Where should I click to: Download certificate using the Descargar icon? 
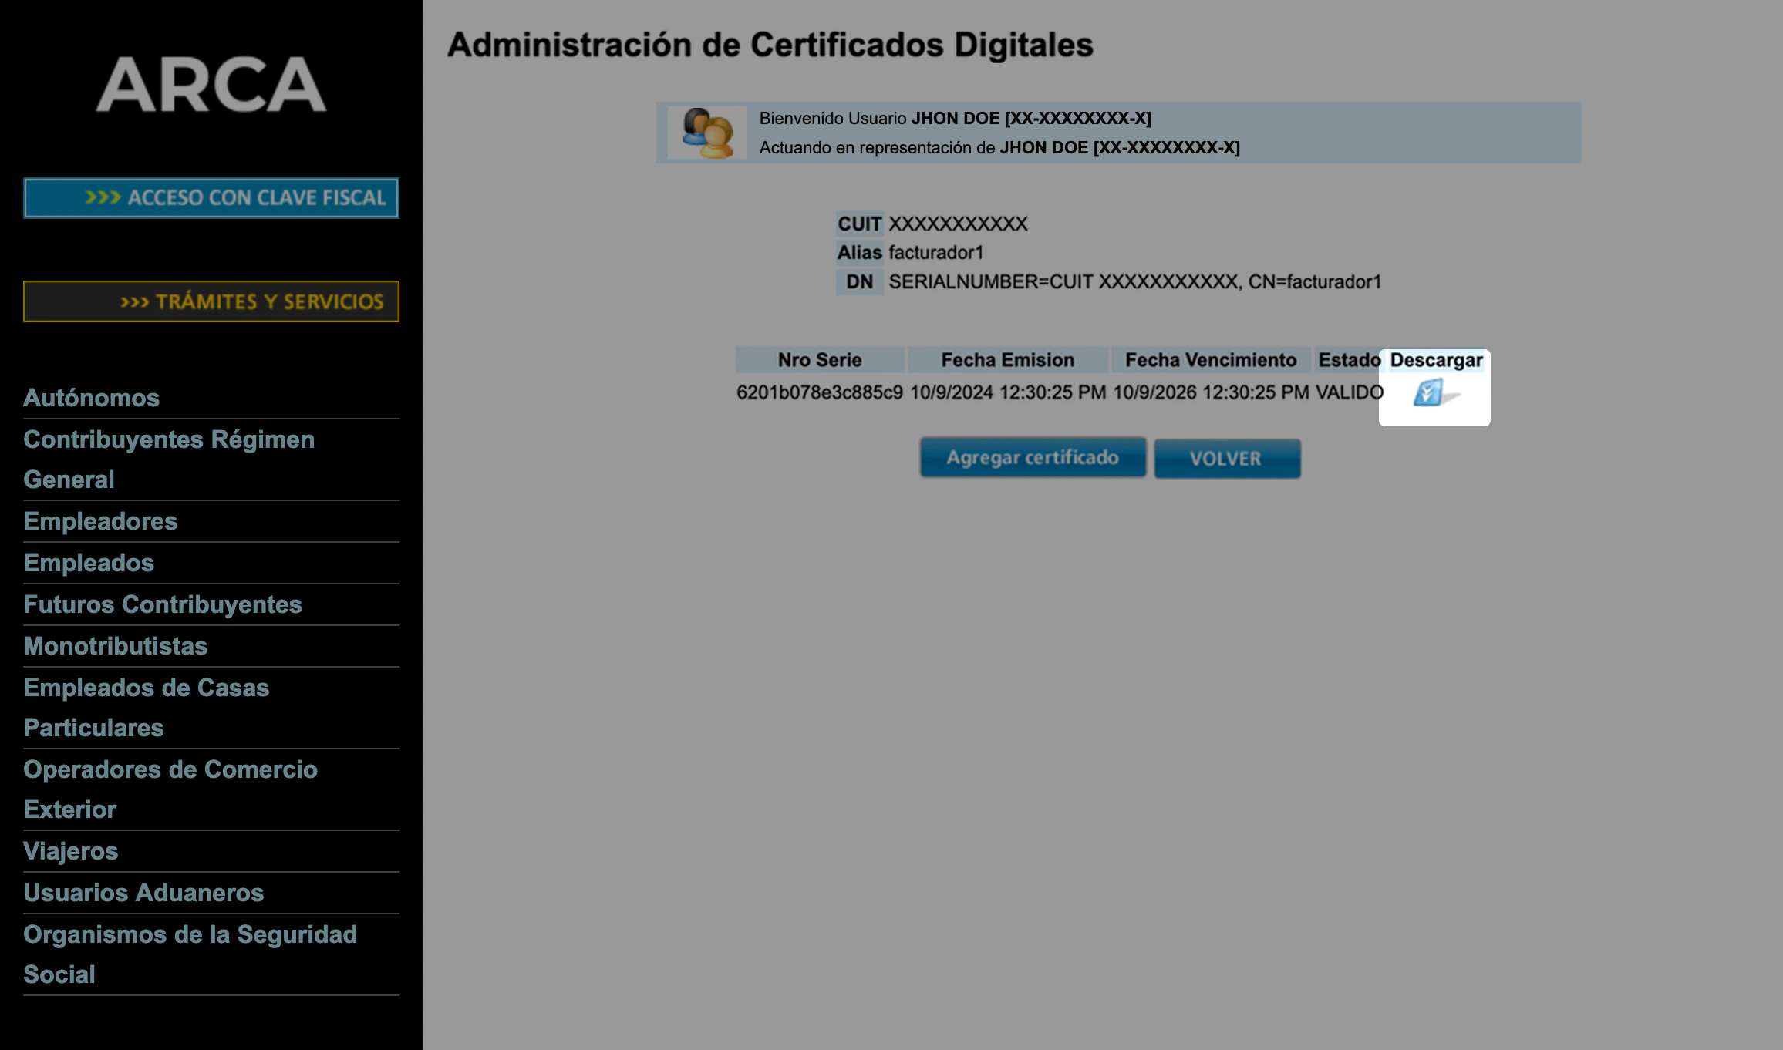[1429, 393]
